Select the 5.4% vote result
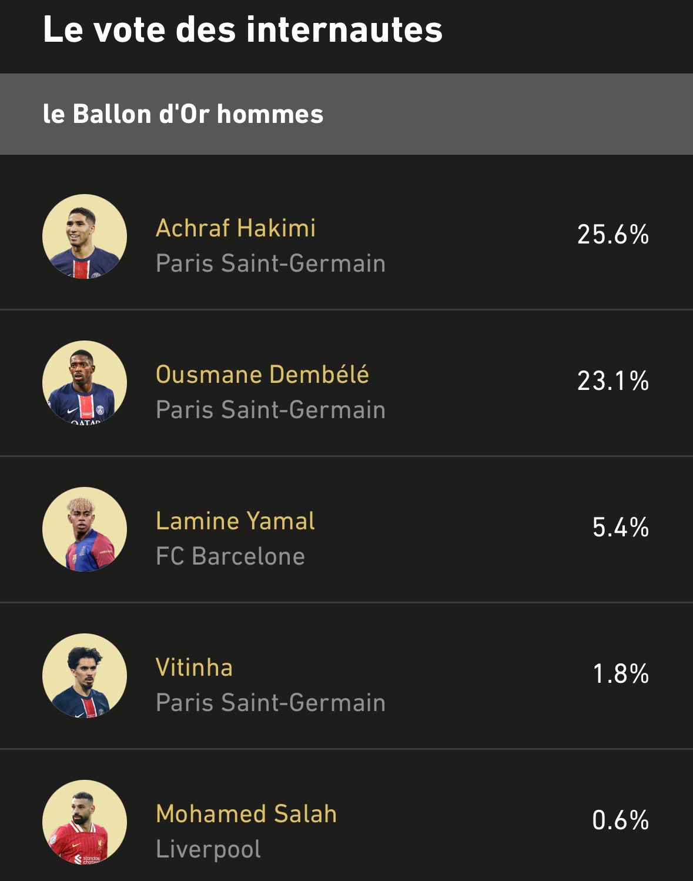 (x=621, y=528)
